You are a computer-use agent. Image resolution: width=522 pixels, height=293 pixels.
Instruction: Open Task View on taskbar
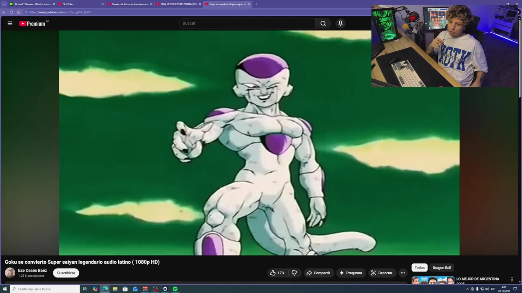[85, 289]
